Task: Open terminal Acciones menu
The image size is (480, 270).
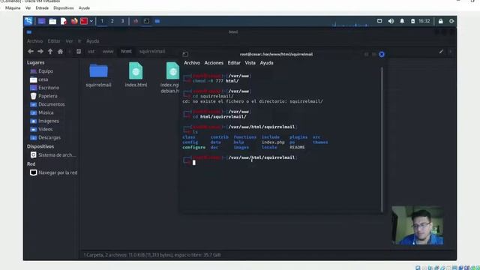Action: [x=214, y=63]
